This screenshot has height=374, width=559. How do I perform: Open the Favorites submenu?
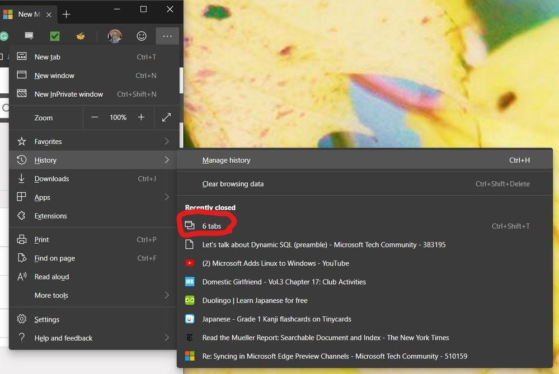pos(94,141)
